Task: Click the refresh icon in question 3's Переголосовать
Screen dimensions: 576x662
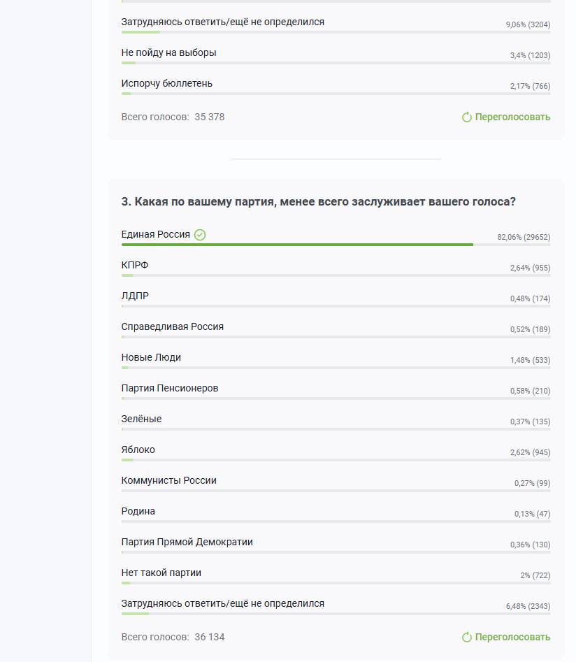Action: point(467,637)
